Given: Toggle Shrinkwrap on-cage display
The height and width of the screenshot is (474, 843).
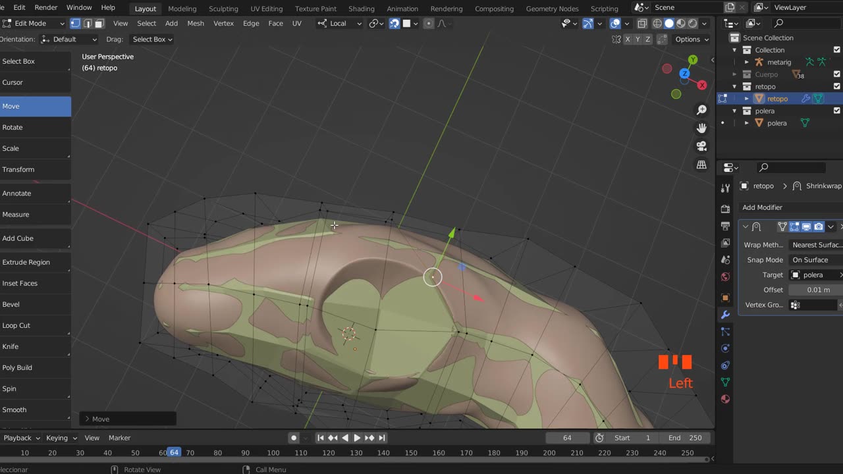Looking at the screenshot, I should [x=782, y=226].
